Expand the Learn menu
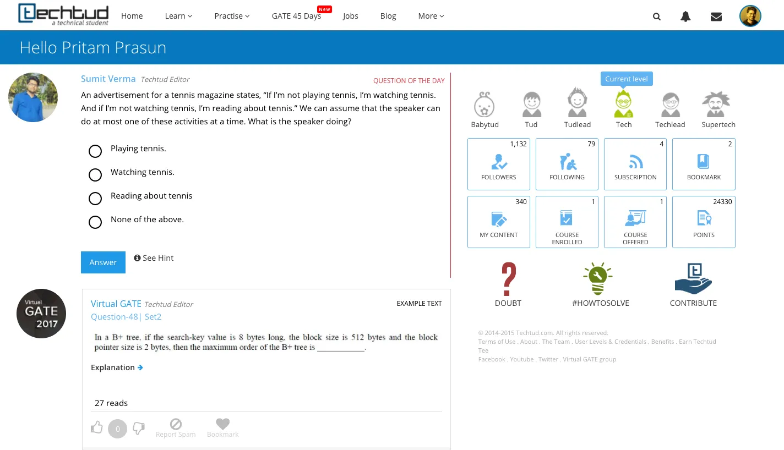784x450 pixels. point(178,15)
